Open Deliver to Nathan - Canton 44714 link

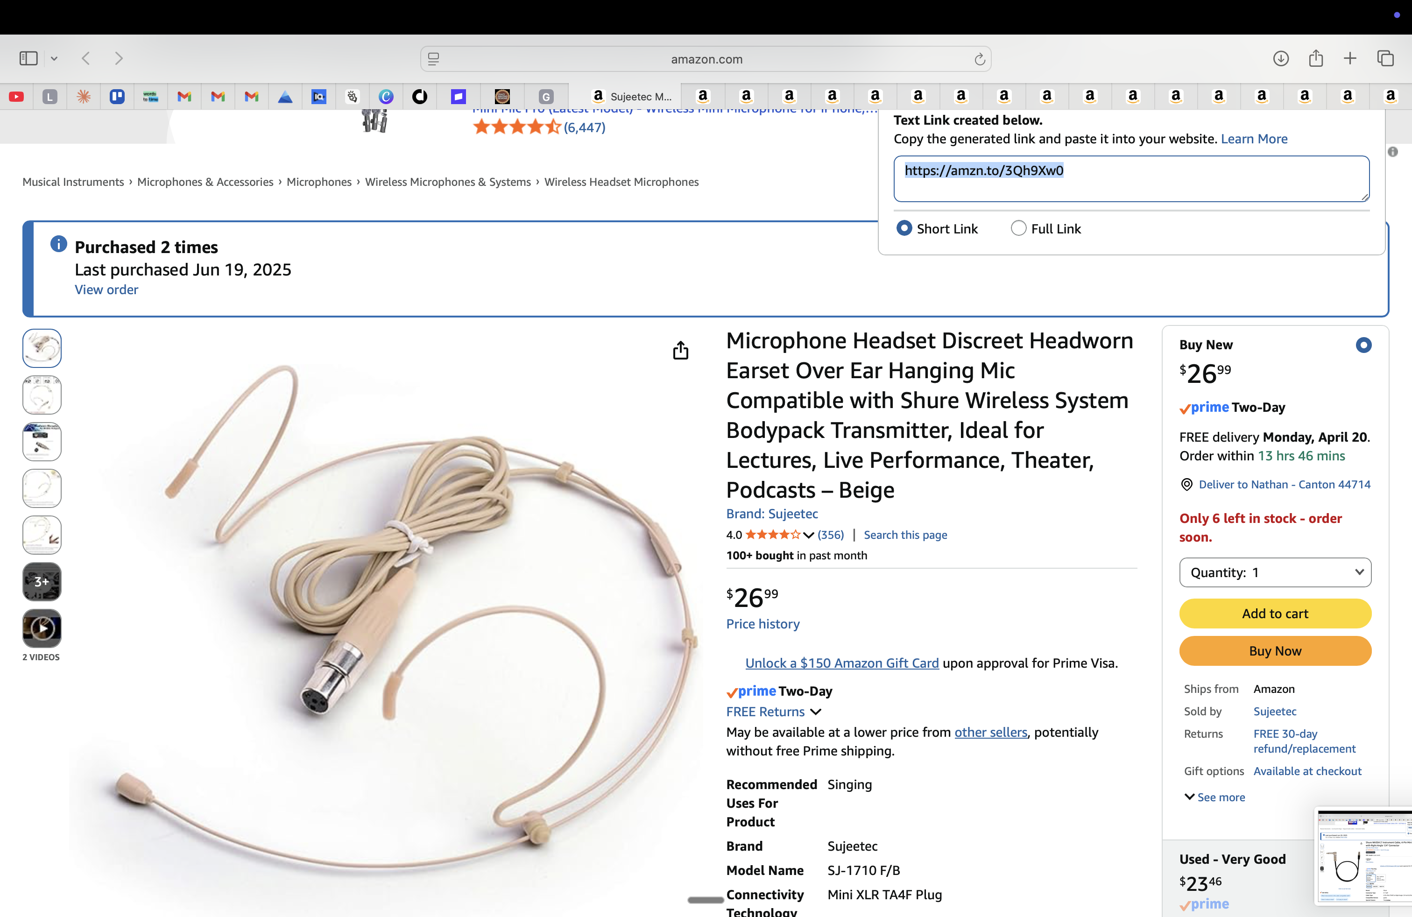click(x=1285, y=485)
